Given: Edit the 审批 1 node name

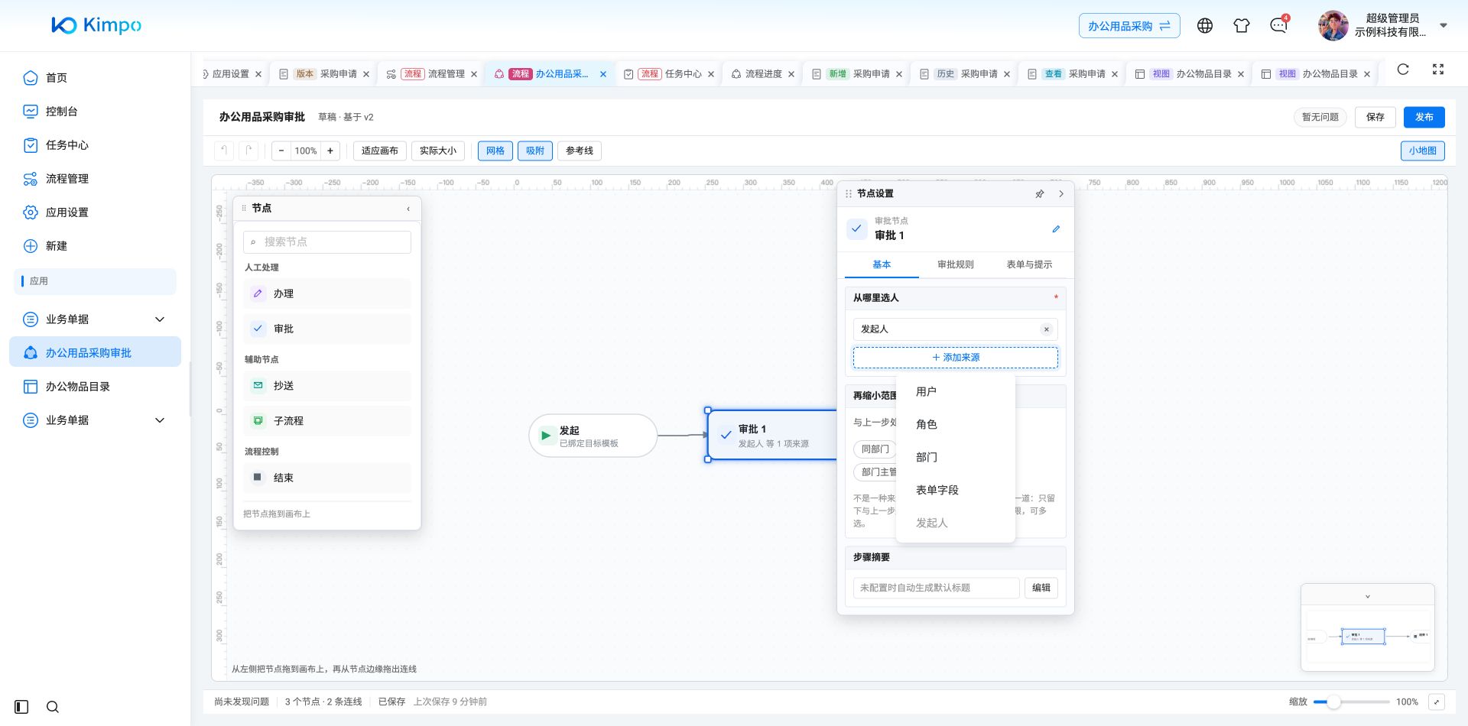Looking at the screenshot, I should point(1056,228).
